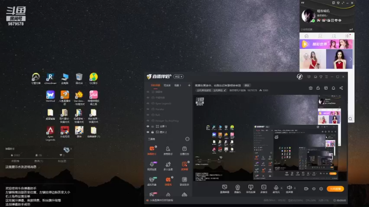Click the lock icon in the companion header
The image size is (369, 207).
318,88
